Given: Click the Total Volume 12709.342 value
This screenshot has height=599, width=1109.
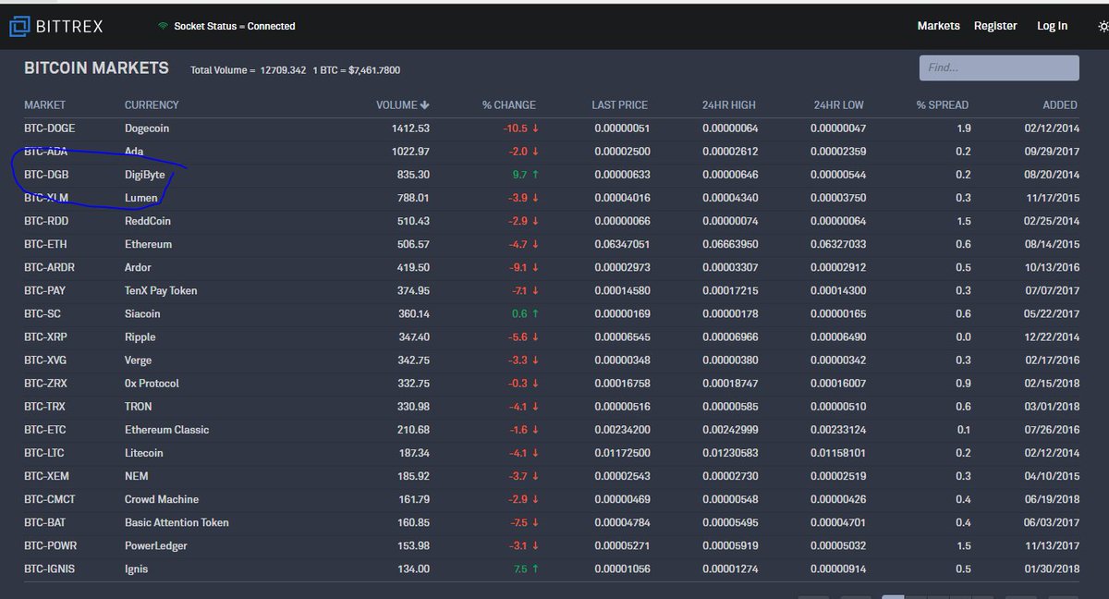Looking at the screenshot, I should 283,70.
